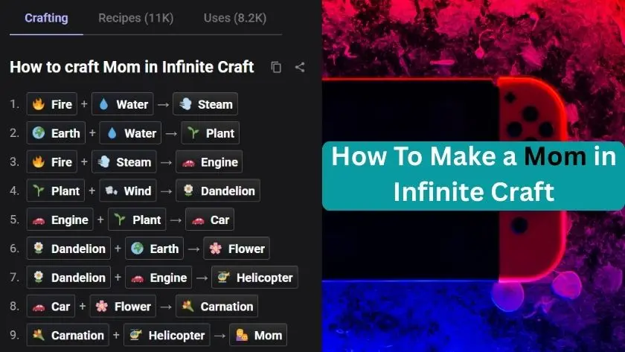Open the Recipes (11K) tab
Viewport: 625px width, 352px height.
point(136,18)
